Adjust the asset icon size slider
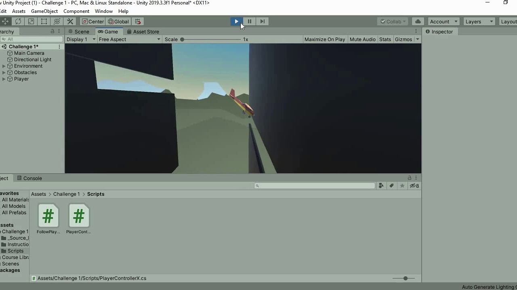Viewport: 517px width, 290px height. tap(405, 278)
